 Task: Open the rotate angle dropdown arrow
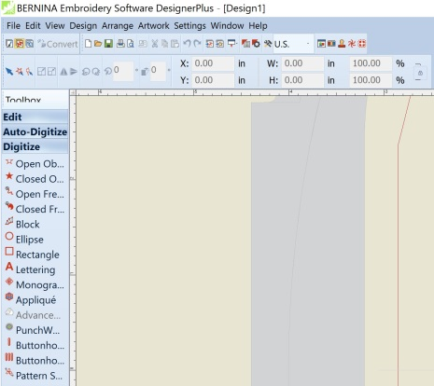(x=136, y=70)
